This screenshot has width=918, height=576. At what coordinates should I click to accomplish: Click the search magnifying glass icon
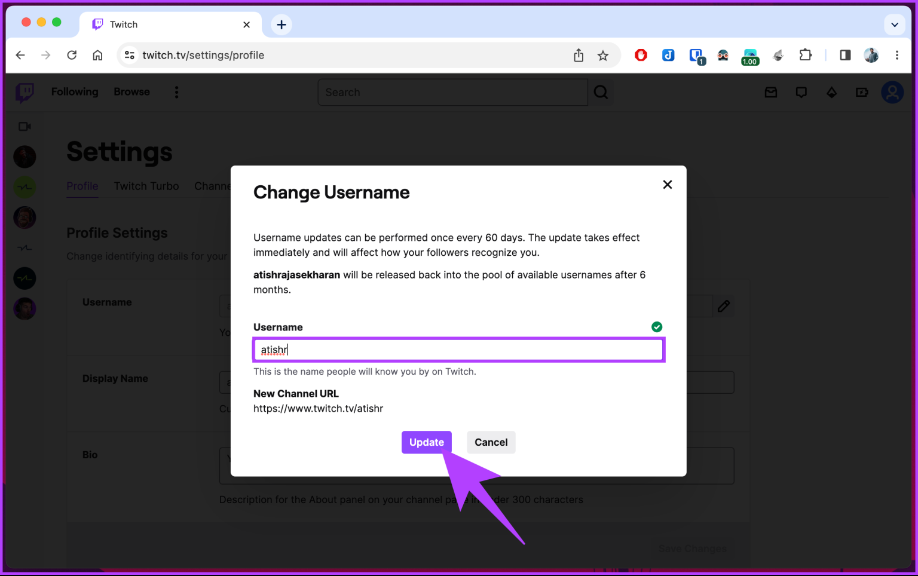pos(601,92)
